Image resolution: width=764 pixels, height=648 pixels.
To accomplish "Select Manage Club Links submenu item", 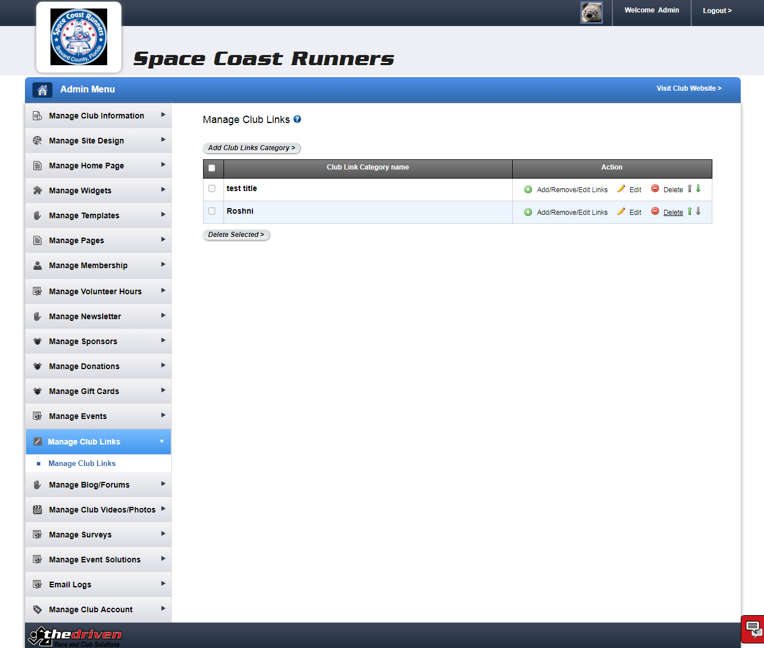I will pyautogui.click(x=82, y=463).
